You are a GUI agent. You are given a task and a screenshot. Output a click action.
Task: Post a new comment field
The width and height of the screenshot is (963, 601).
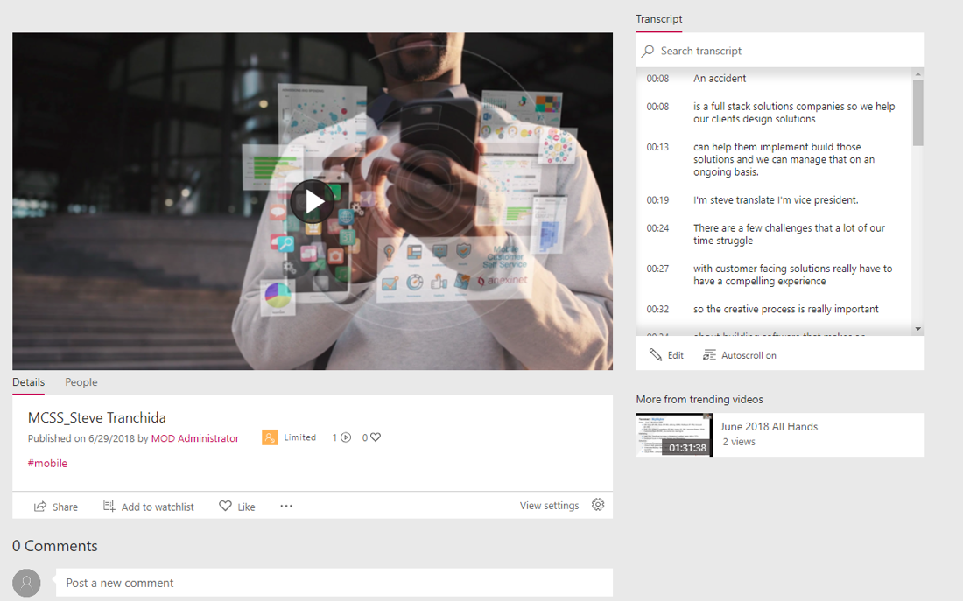334,583
